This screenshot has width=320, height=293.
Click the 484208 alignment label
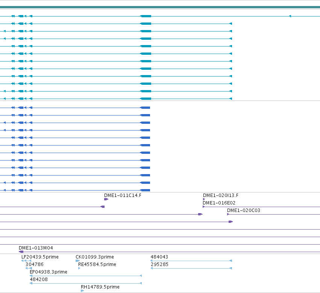click(39, 279)
